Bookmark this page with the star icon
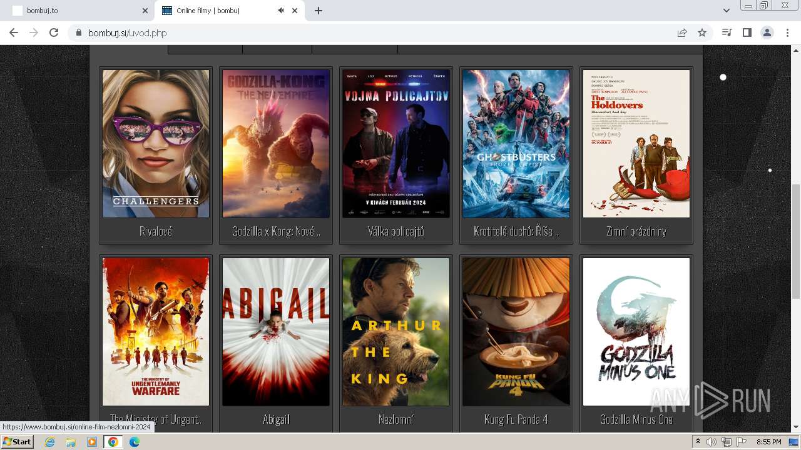This screenshot has width=801, height=450. pos(702,32)
